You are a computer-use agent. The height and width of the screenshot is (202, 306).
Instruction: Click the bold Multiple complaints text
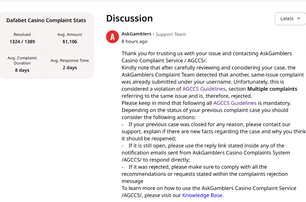pyautogui.click(x=272, y=89)
